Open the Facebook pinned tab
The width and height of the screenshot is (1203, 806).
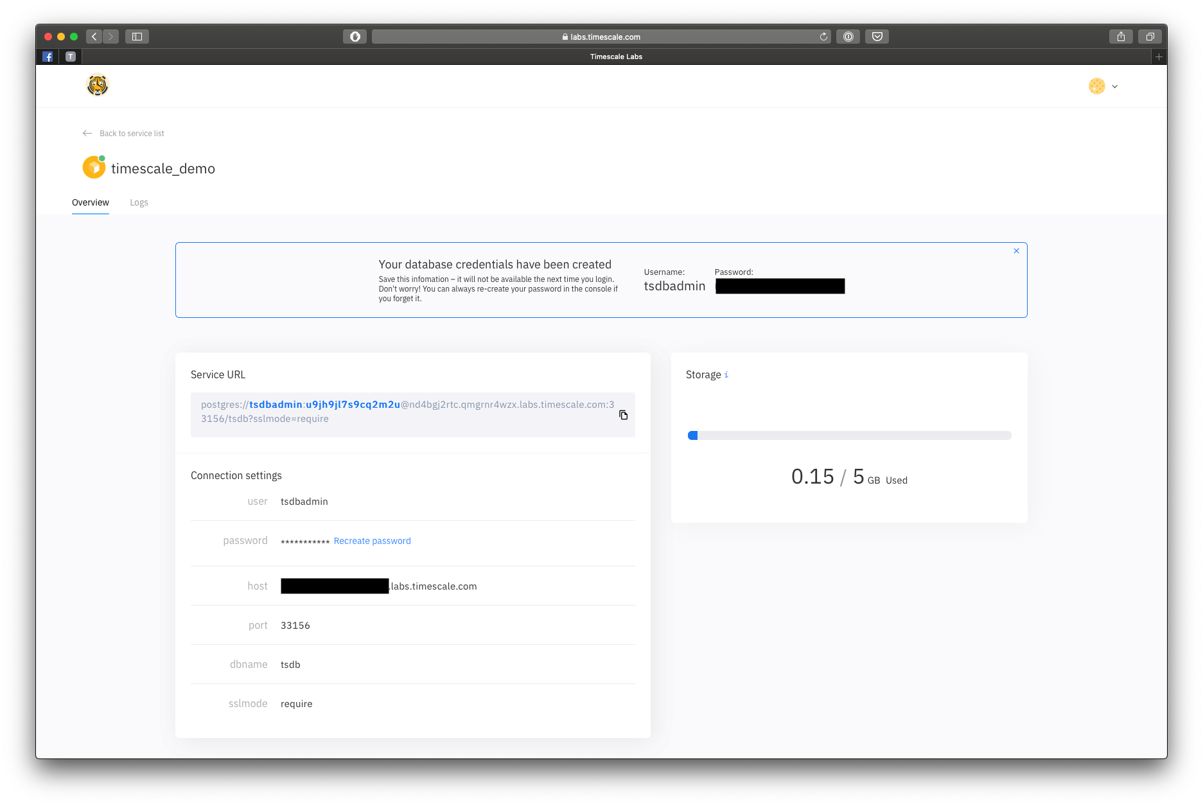pyautogui.click(x=48, y=57)
